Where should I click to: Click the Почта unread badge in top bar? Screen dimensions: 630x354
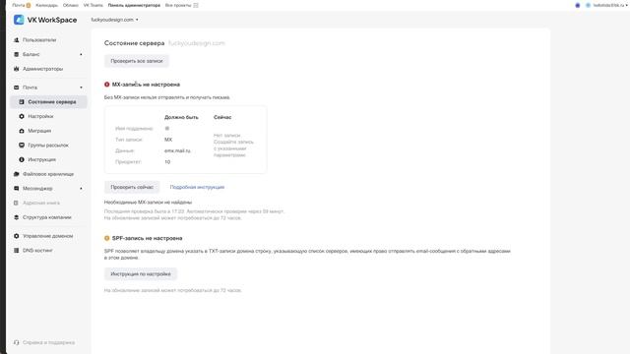pos(29,5)
